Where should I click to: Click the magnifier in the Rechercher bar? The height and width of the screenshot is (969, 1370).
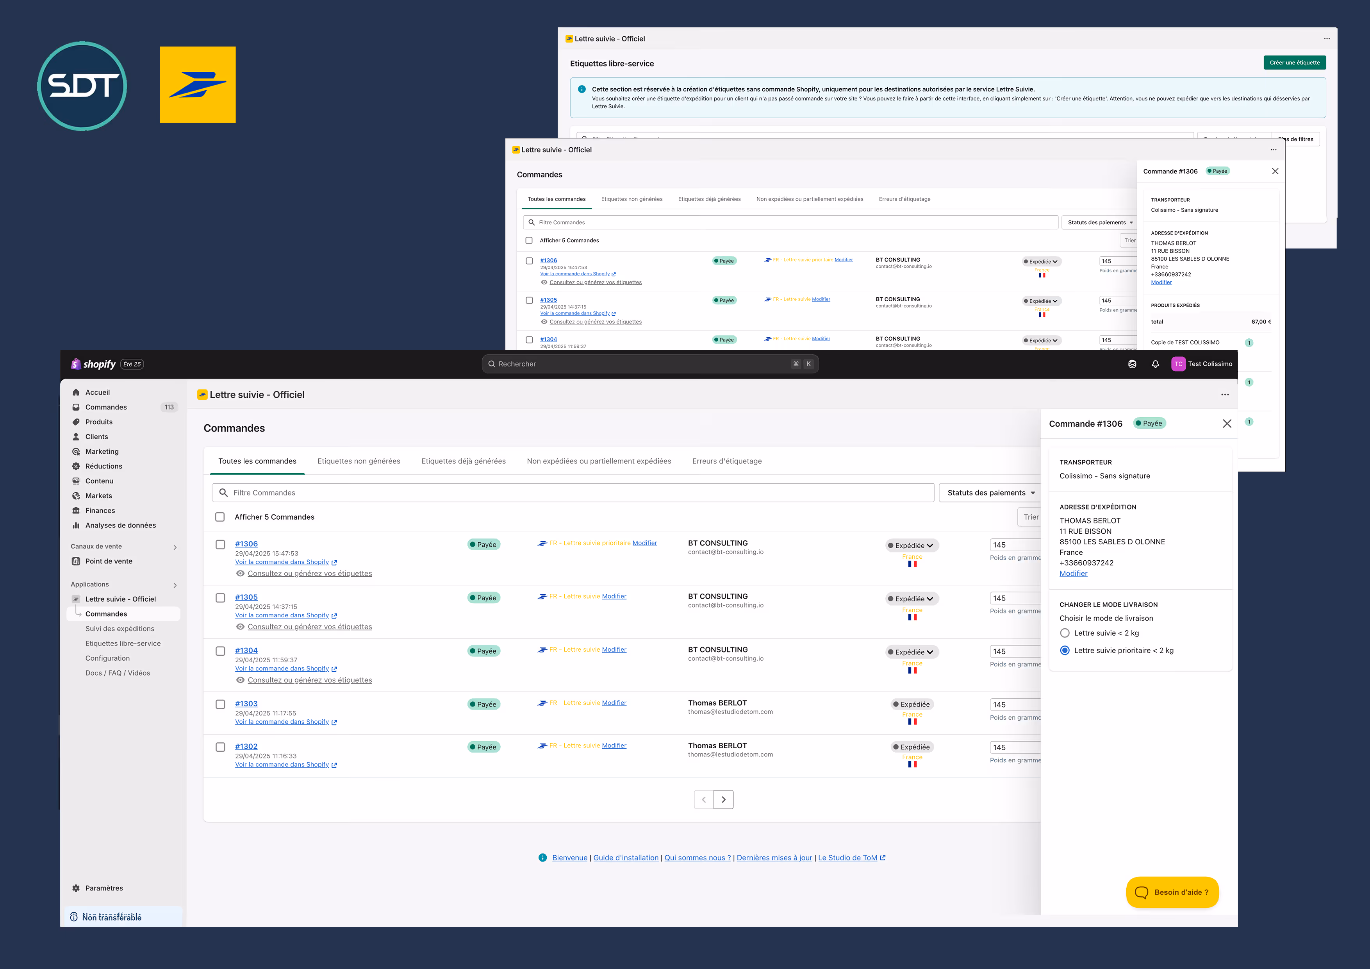[492, 364]
